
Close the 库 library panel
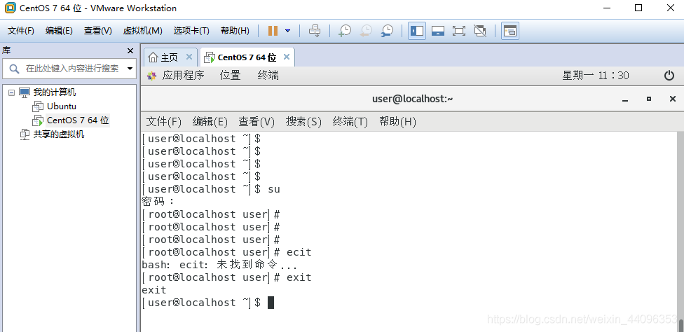pos(130,51)
